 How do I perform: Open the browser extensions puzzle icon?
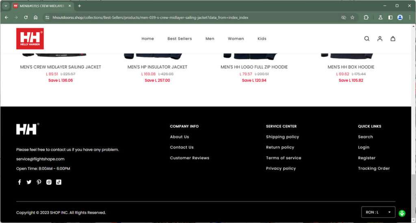click(x=366, y=17)
